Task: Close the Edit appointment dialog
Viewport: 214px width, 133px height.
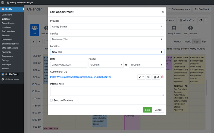Action: click(163, 12)
